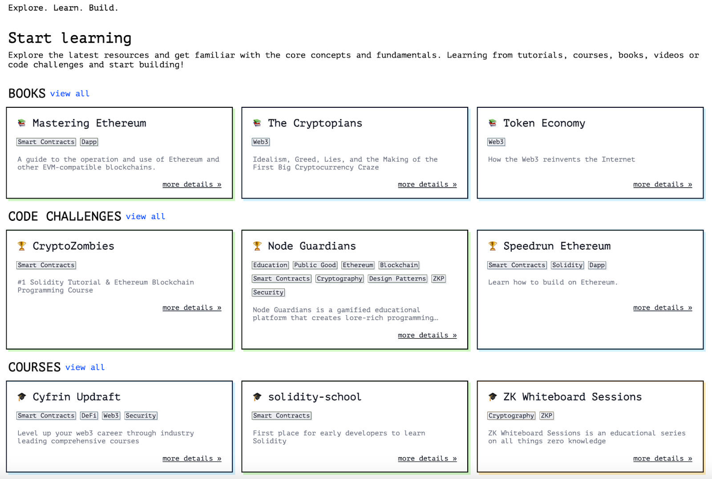Click the books icon beside Mastering Ethereum
Screen dimensions: 712x479
click(x=21, y=123)
